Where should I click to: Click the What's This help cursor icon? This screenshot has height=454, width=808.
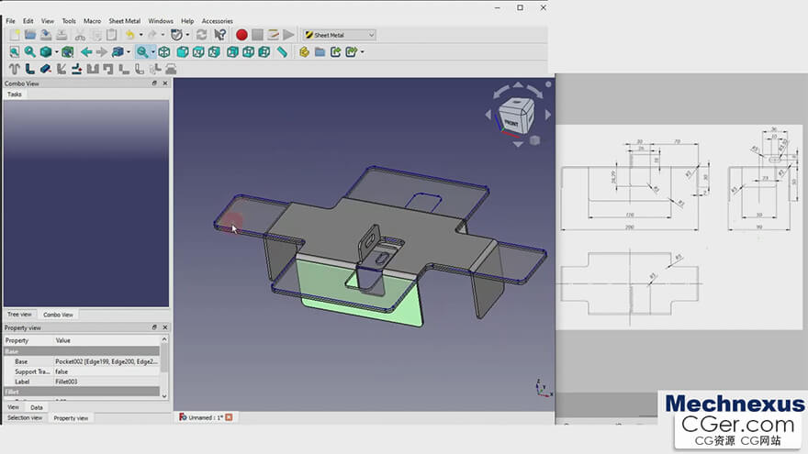pyautogui.click(x=220, y=35)
